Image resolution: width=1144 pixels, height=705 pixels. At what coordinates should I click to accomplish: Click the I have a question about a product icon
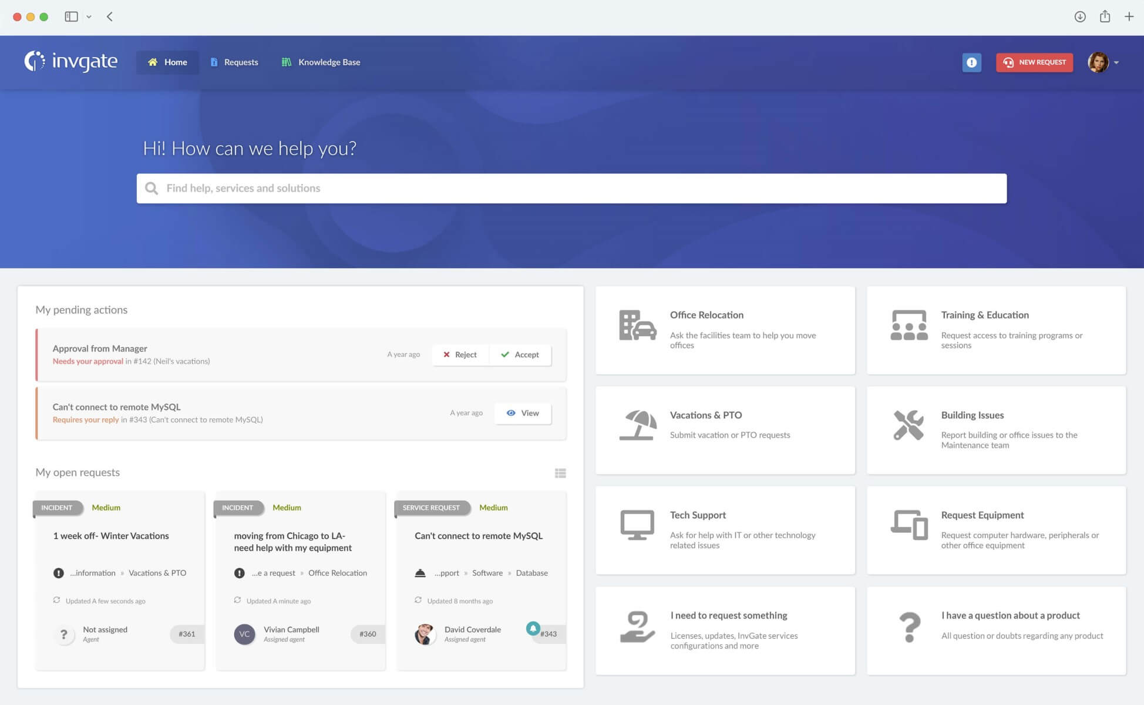[x=910, y=624]
